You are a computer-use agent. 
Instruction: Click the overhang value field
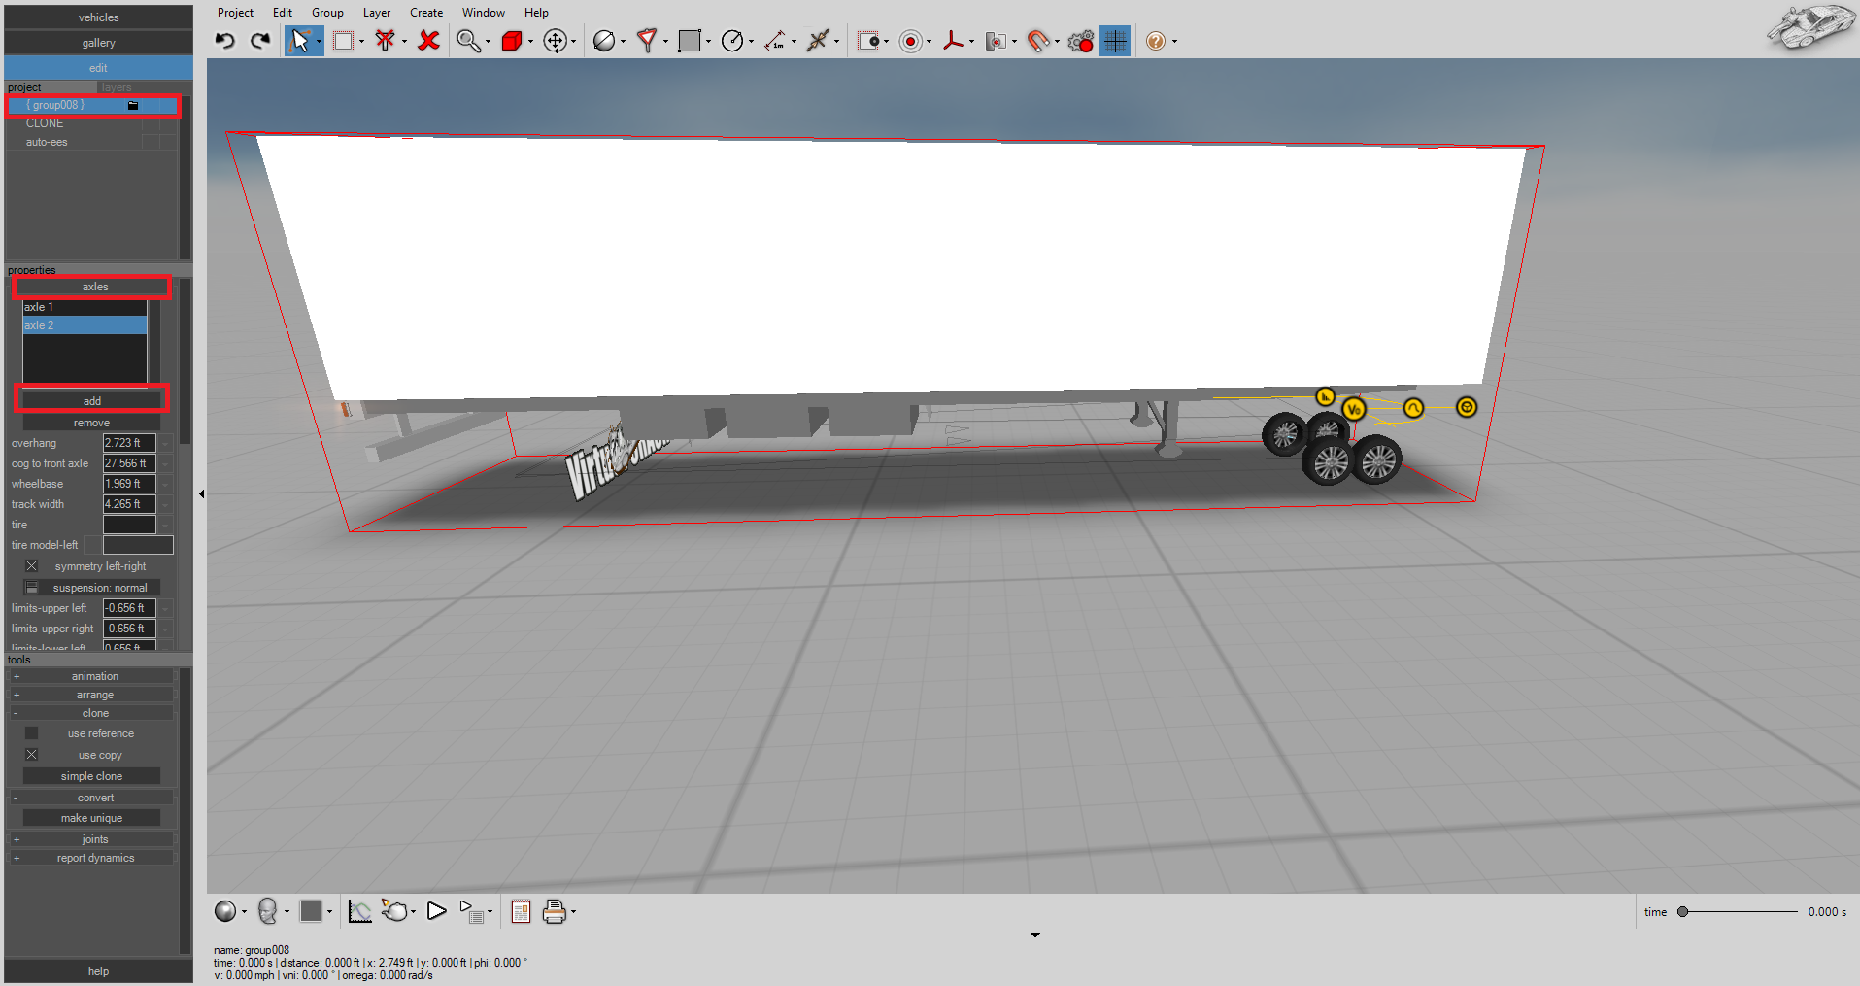(x=129, y=443)
